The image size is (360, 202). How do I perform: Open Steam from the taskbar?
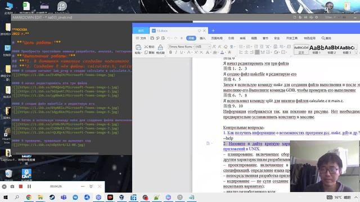click(x=52, y=197)
